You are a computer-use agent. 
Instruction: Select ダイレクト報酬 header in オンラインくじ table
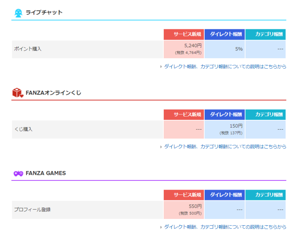(x=225, y=115)
